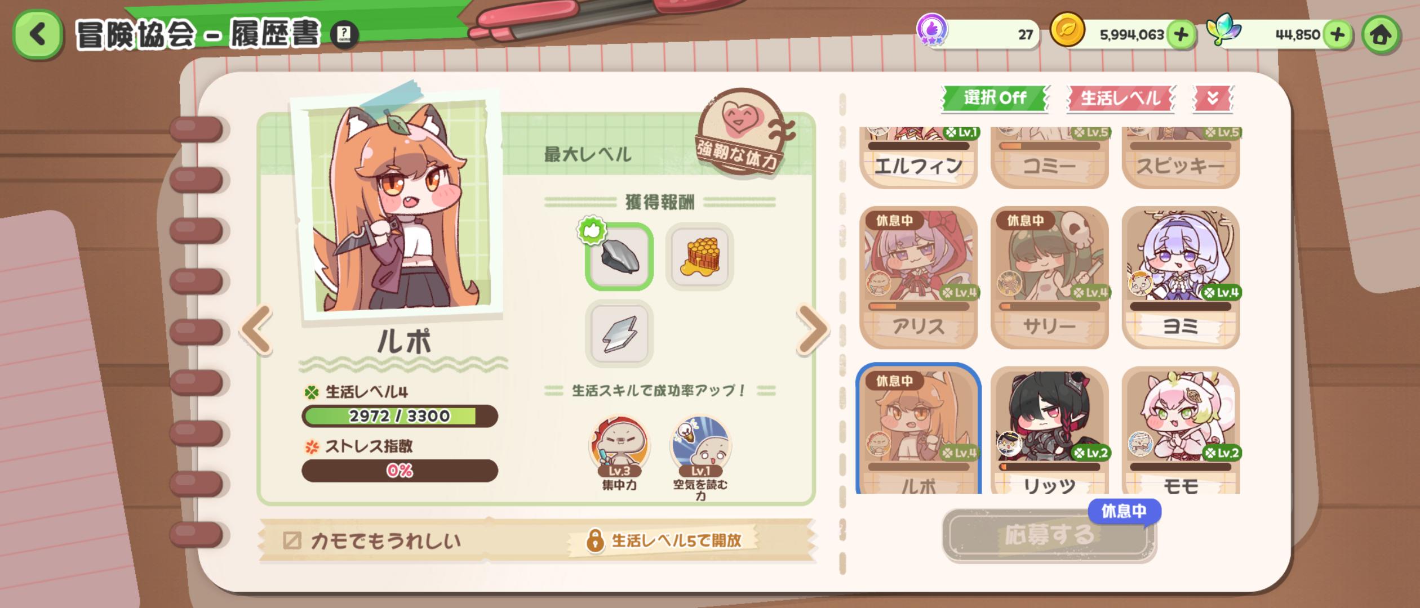Click the 生活レベル4 experience progress bar

point(400,416)
